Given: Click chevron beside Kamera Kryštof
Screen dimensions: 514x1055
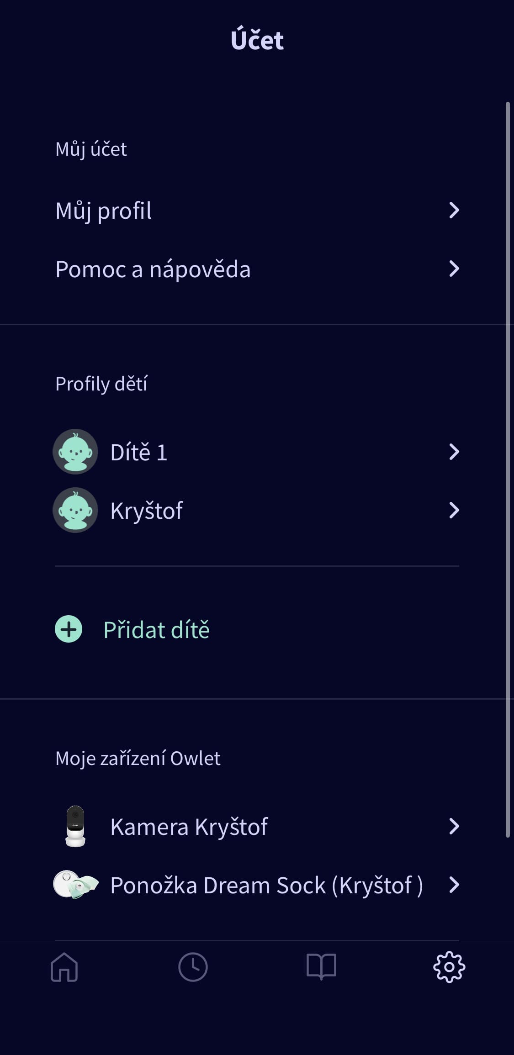Looking at the screenshot, I should [454, 826].
